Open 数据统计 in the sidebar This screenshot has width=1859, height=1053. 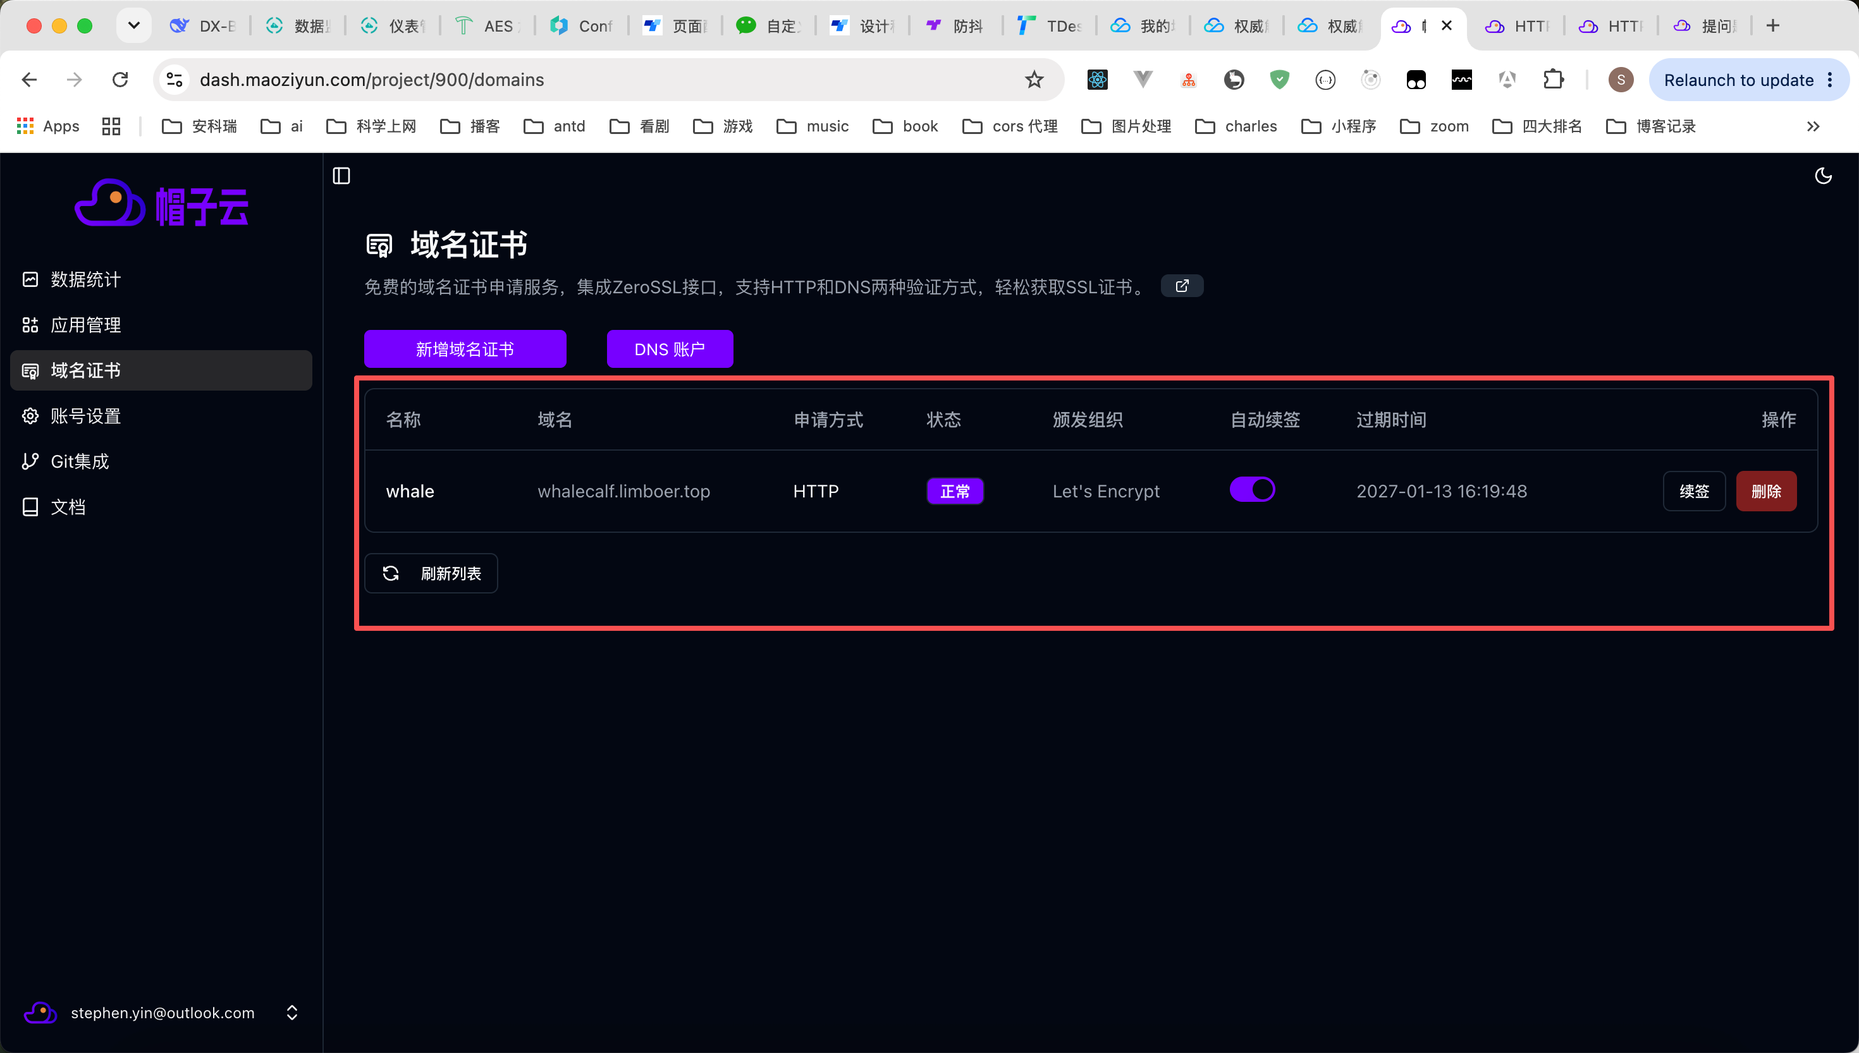click(x=161, y=279)
